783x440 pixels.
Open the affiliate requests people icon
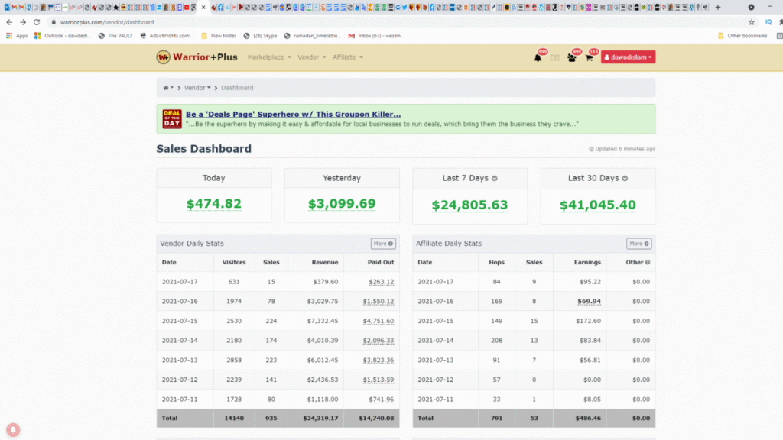click(x=571, y=58)
